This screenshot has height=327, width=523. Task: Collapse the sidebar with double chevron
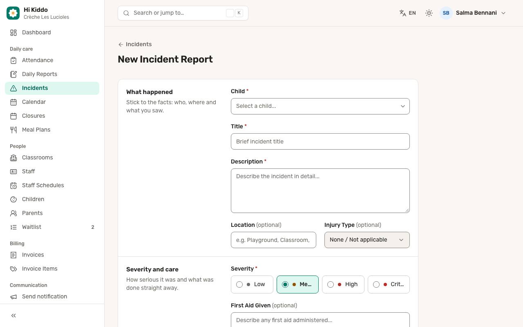[13, 316]
